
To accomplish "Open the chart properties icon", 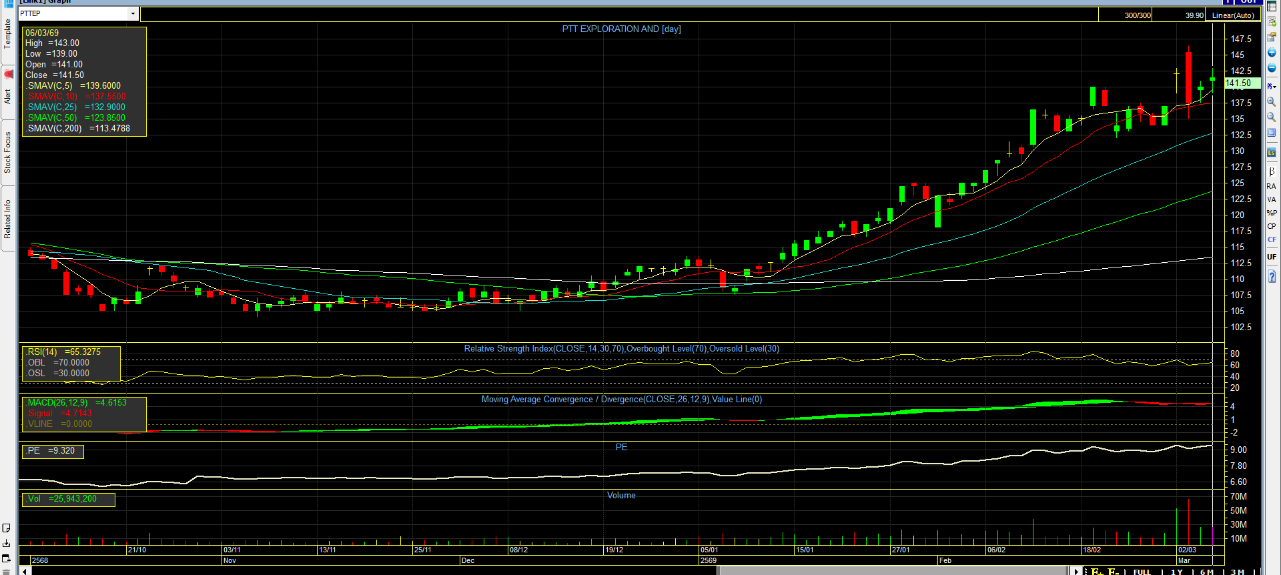I will coord(1272,37).
